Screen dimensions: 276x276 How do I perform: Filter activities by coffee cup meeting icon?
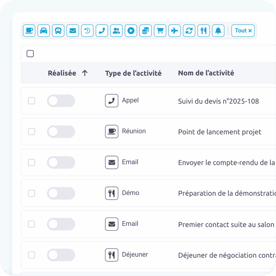click(x=29, y=31)
